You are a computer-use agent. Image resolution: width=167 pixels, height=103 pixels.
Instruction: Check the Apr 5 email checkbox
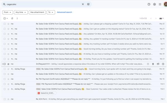click(4, 44)
